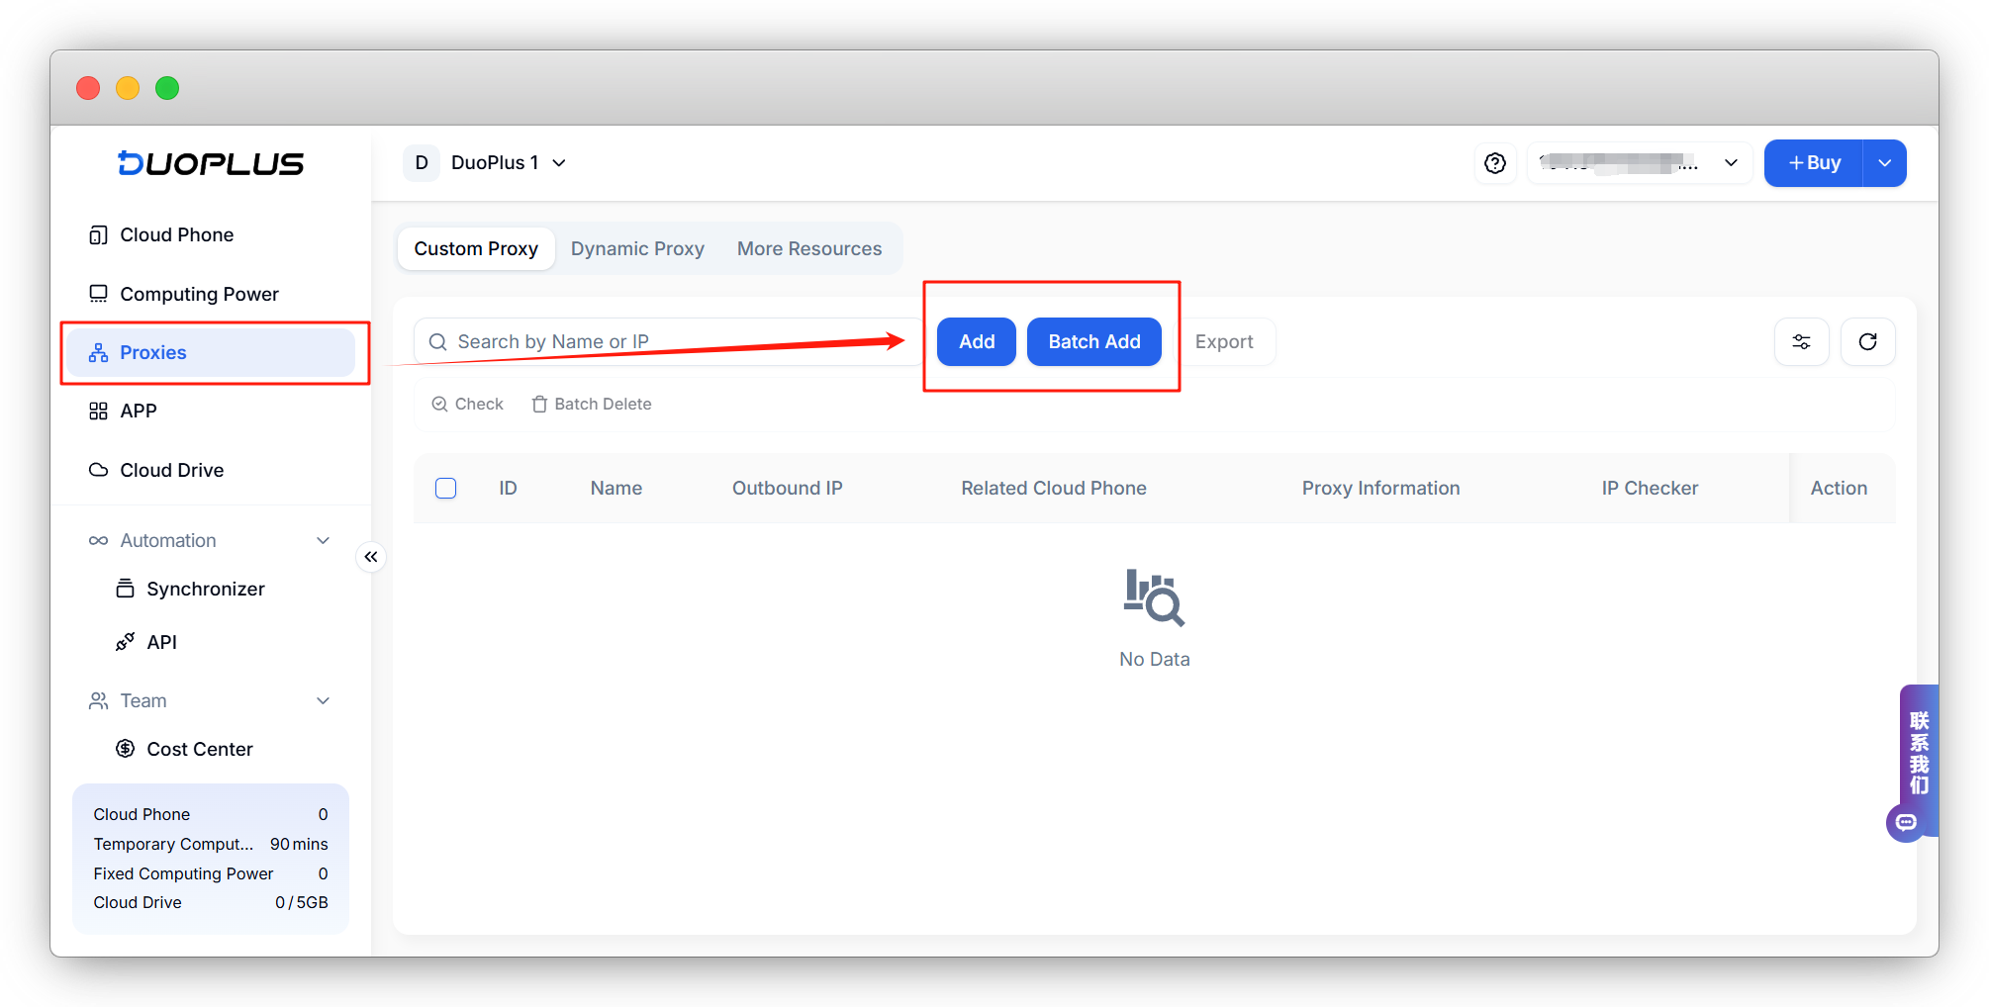Click the Cloud Phone icon in sidebar
Image resolution: width=1989 pixels, height=1007 pixels.
coord(98,234)
